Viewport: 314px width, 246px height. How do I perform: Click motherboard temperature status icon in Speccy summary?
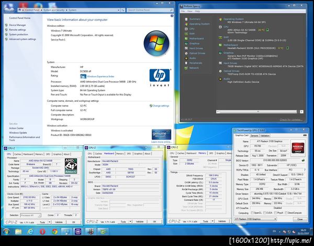coord(287,48)
